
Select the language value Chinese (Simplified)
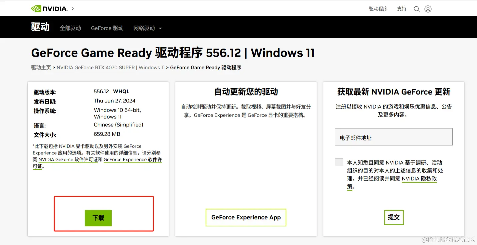[x=119, y=125]
